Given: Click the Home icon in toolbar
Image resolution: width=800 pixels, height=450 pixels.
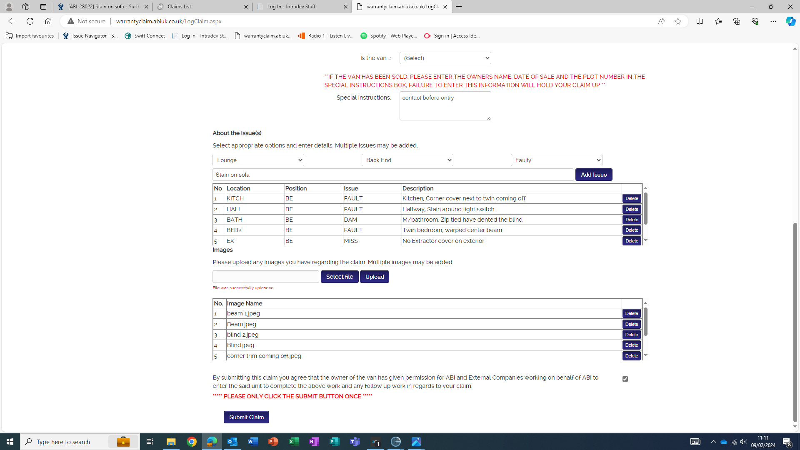Looking at the screenshot, I should click(48, 21).
